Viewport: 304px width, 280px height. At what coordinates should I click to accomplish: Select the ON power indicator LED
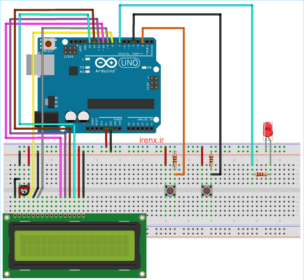coord(144,68)
